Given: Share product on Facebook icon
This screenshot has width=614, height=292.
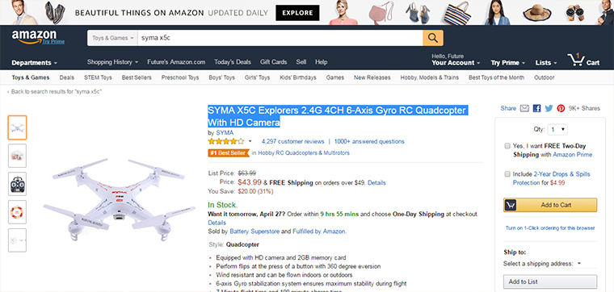Looking at the screenshot, I should [x=536, y=108].
